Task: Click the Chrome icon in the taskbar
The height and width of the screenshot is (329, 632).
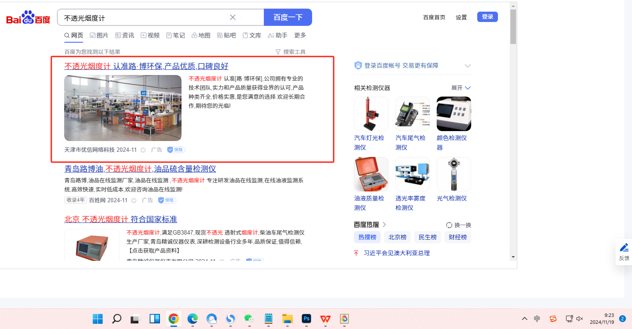Action: (173, 319)
